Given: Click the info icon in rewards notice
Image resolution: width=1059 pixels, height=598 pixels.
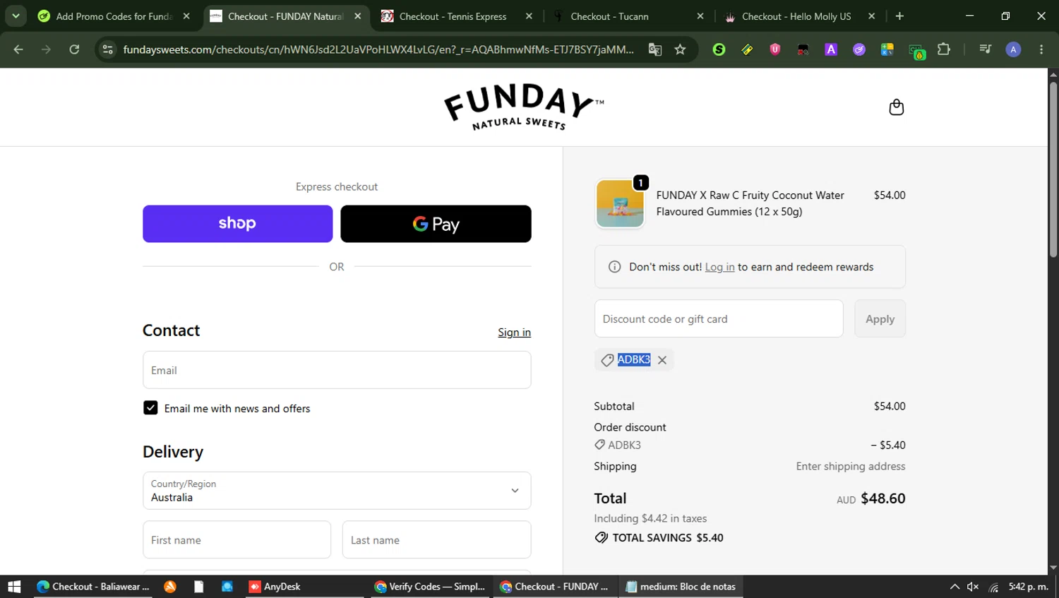Looking at the screenshot, I should coord(615,267).
